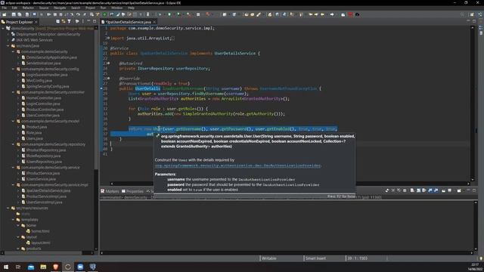The height and width of the screenshot is (272, 484).
Task: Open the Windows Start menu
Action: (6, 267)
